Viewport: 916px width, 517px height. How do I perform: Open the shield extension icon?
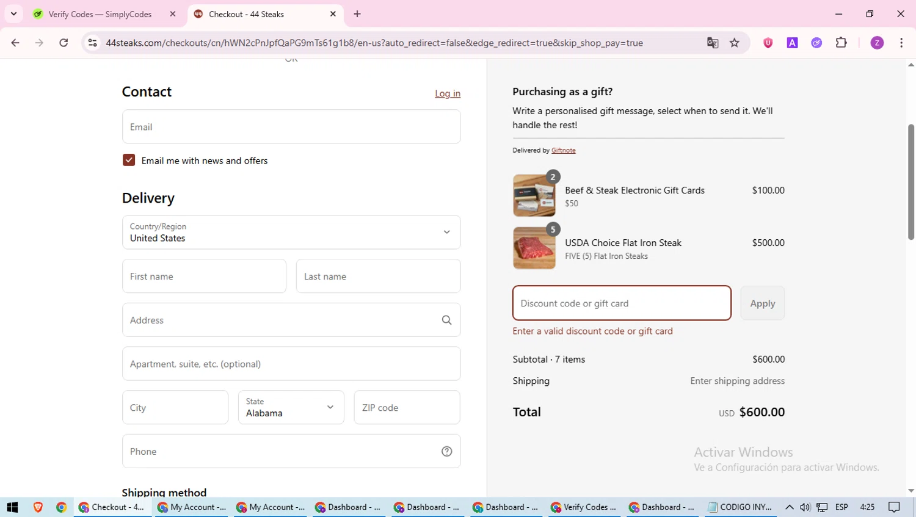tap(768, 43)
